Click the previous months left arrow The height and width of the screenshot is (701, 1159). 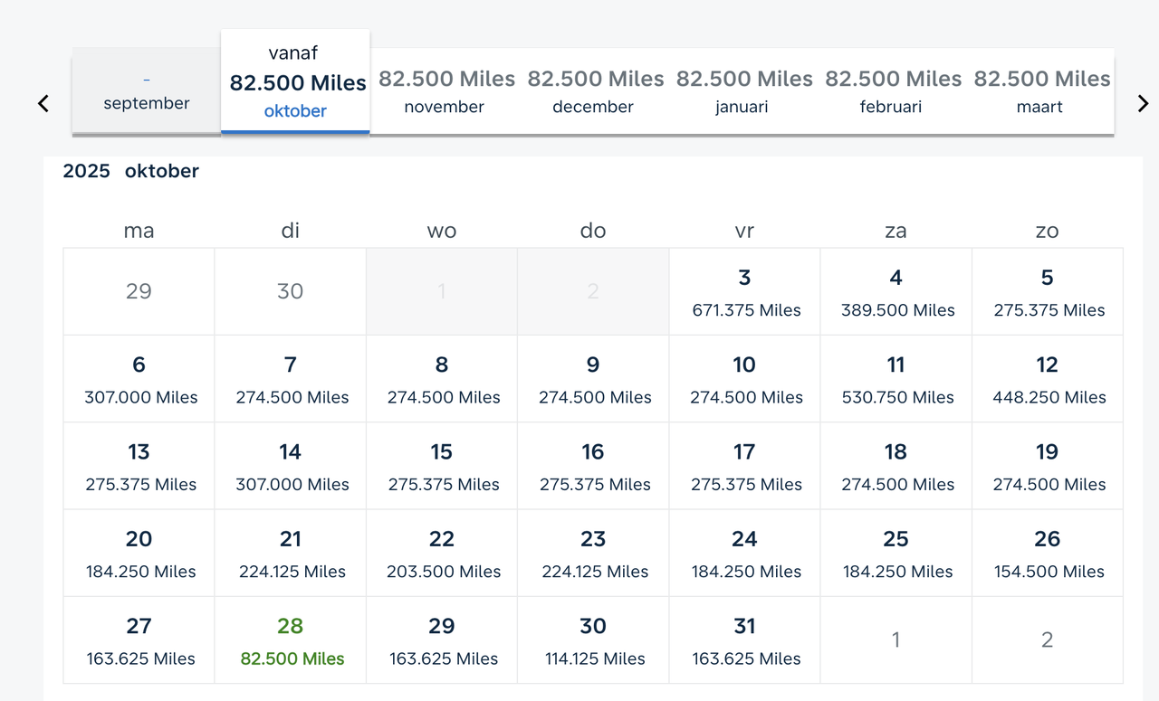[43, 104]
